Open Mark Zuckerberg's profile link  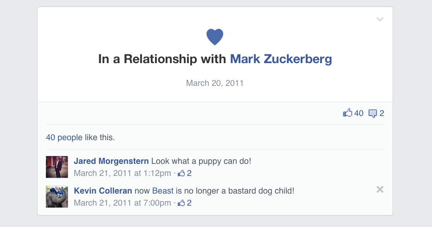click(281, 59)
